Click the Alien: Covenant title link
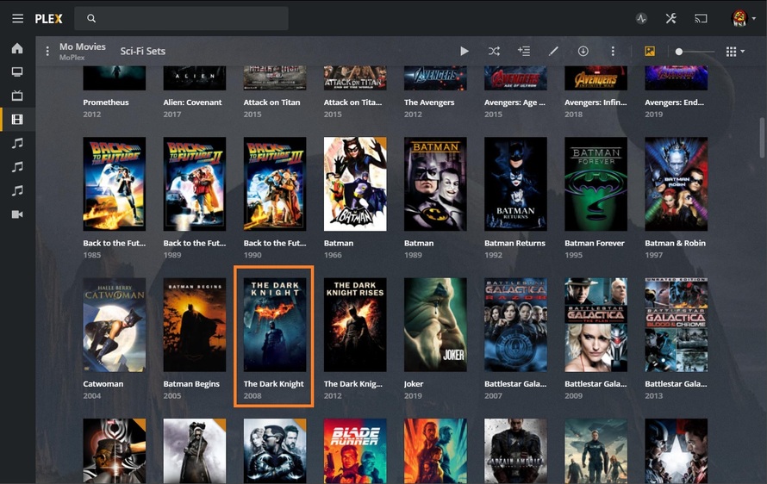The width and height of the screenshot is (767, 484). (192, 102)
